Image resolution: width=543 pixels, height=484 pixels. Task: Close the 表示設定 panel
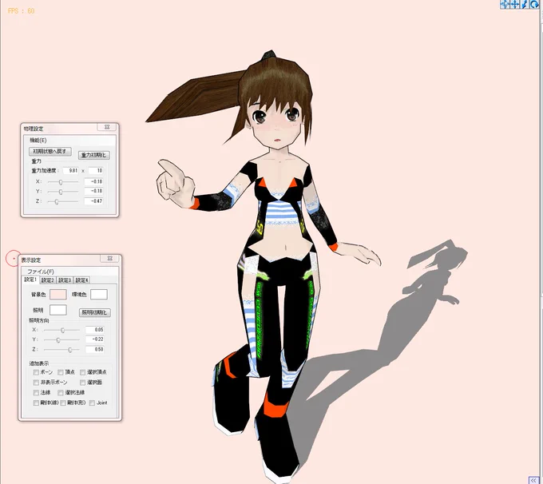[x=109, y=259]
